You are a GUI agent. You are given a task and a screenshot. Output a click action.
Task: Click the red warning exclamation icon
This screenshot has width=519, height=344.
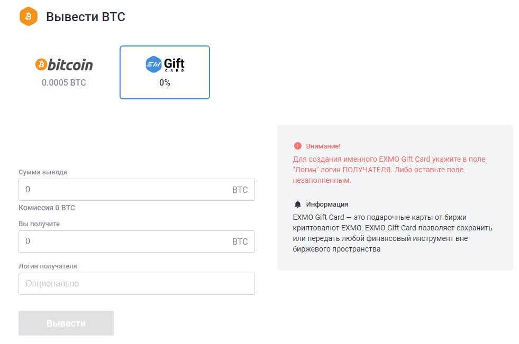click(x=298, y=146)
